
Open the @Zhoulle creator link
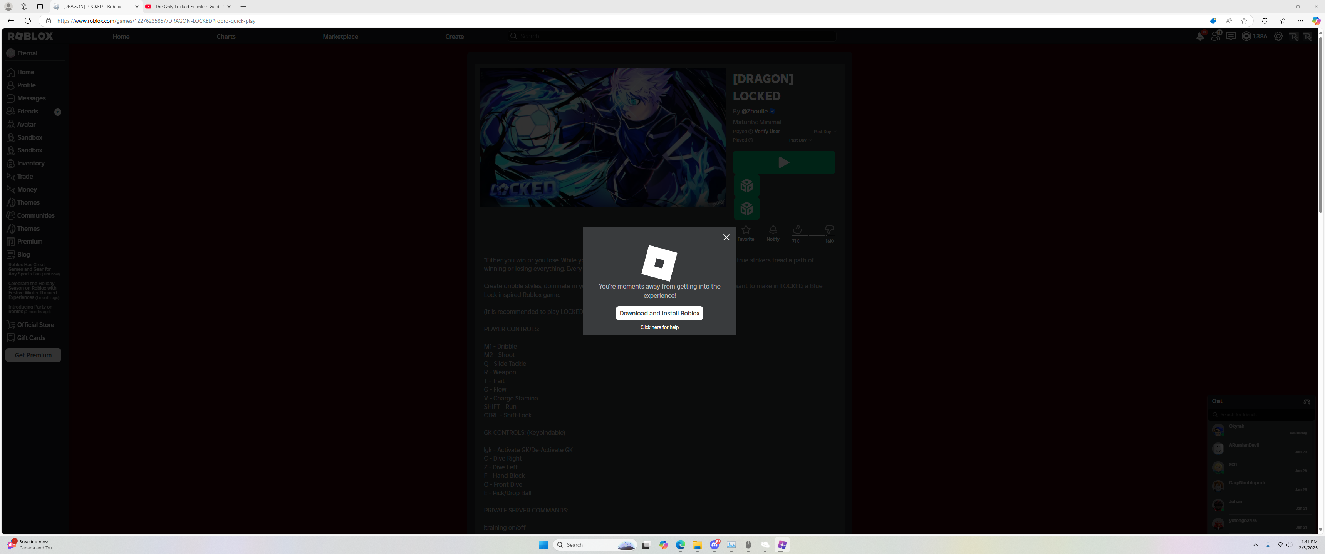pyautogui.click(x=755, y=112)
